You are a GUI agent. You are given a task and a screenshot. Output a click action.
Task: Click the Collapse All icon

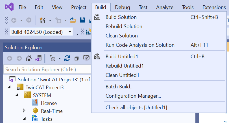pos(77,58)
